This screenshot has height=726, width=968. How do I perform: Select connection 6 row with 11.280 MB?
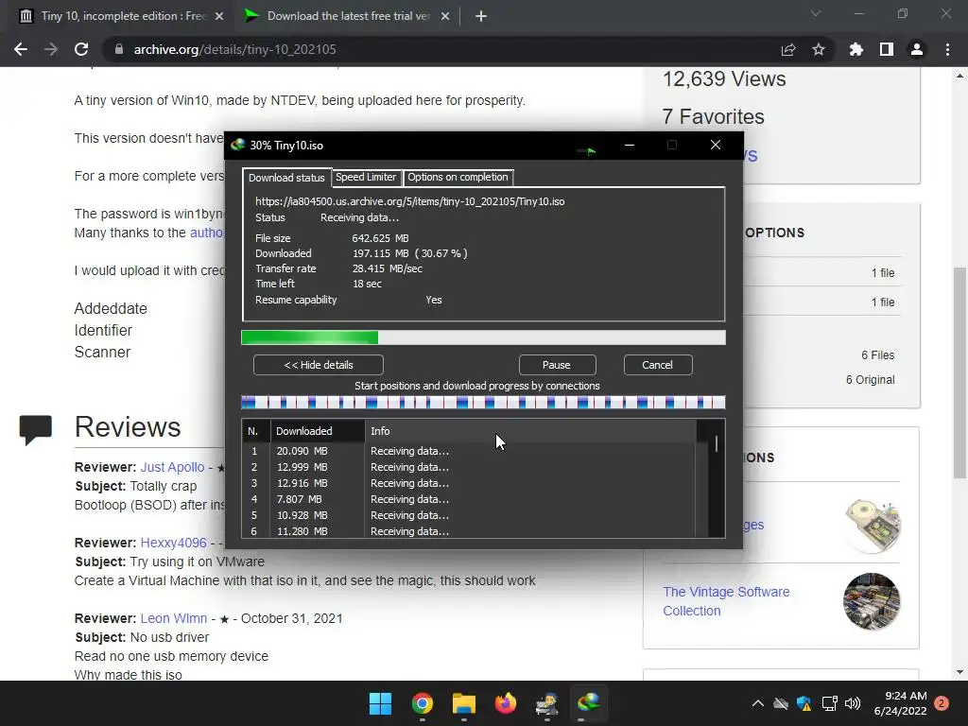pos(469,531)
